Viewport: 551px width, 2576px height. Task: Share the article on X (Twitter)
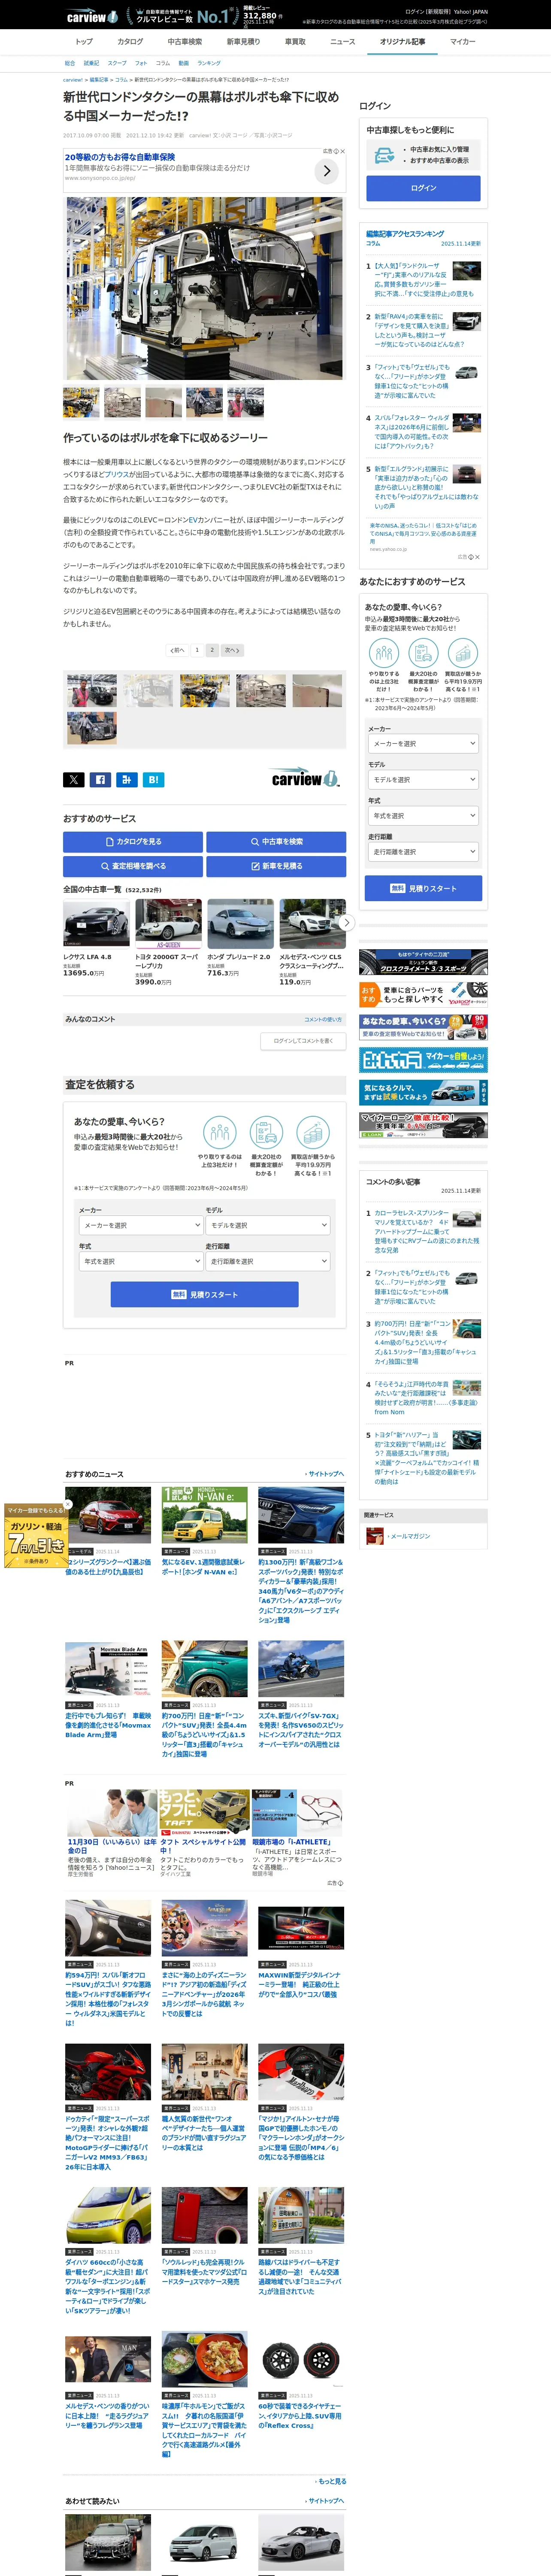point(74,779)
